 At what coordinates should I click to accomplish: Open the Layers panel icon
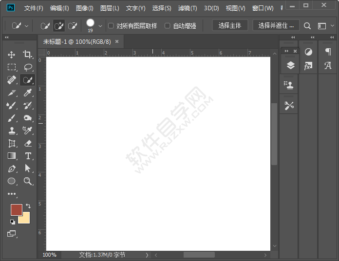click(290, 65)
